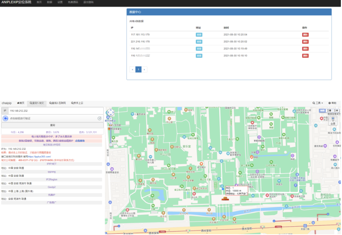Delete the 221.216.116.178 record

305,41
